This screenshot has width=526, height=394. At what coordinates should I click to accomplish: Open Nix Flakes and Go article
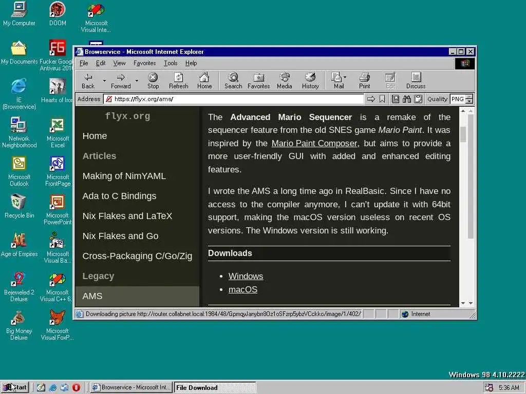[x=120, y=236]
